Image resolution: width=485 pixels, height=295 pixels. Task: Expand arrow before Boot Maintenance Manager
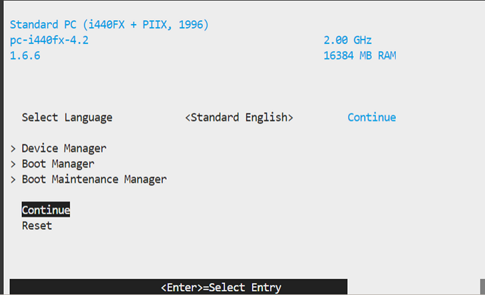[x=13, y=180]
